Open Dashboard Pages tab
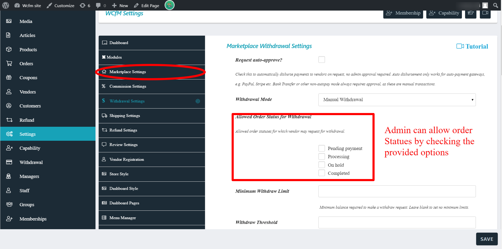Screen dimensions: 502x249 tap(152, 203)
